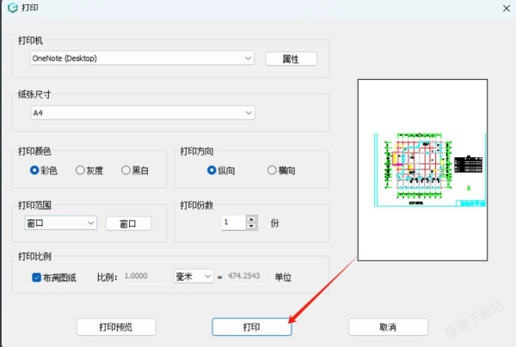Viewport: 516px width, 347px height.
Task: Click the app logo icon in title bar
Action: [13, 8]
